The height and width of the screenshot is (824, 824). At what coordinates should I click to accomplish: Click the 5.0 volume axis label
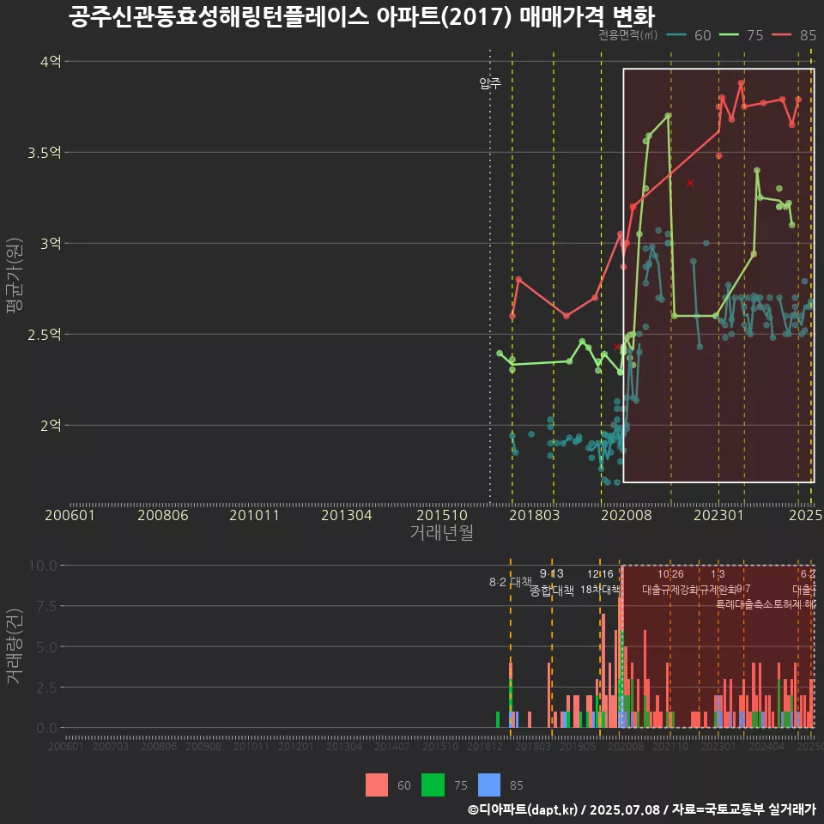point(46,647)
